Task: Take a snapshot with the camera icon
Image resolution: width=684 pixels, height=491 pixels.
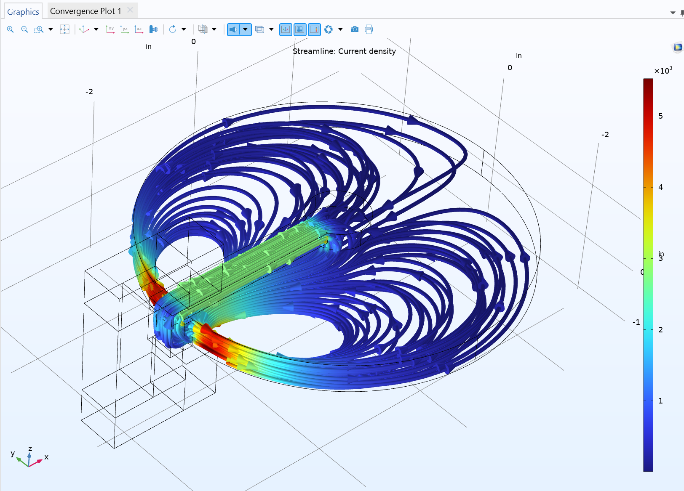Action: 355,29
